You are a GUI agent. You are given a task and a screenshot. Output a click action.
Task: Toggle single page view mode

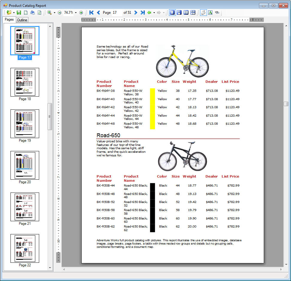pyautogui.click(x=172, y=13)
